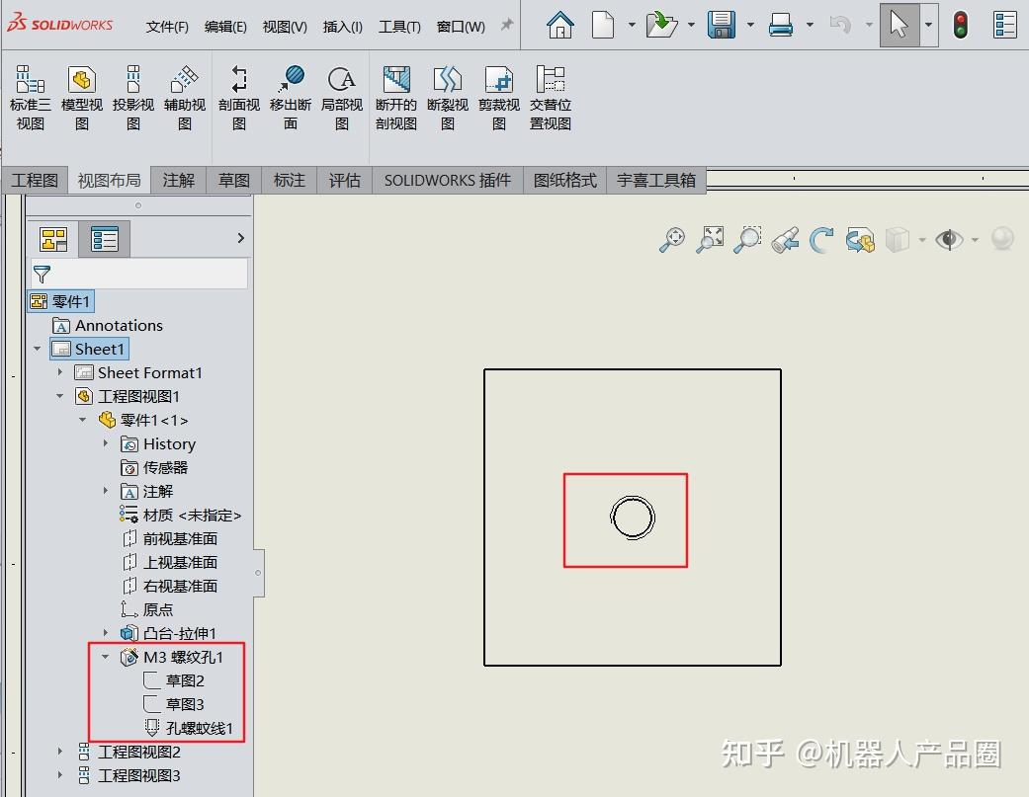
Task: Open the 插入 menu
Action: (342, 27)
